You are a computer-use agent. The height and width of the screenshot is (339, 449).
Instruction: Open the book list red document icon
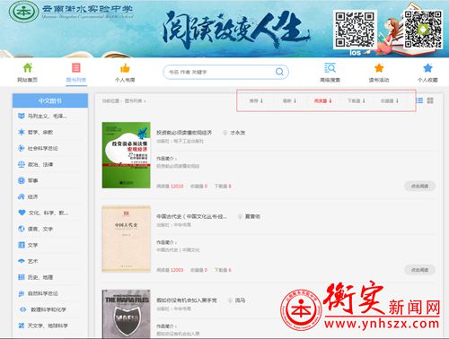pos(76,67)
